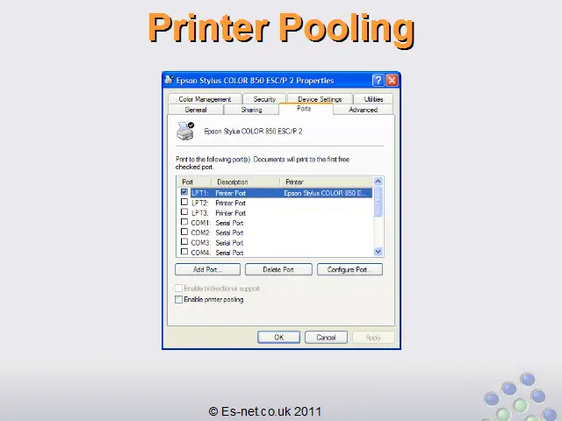Click the Configure Port button

349,269
